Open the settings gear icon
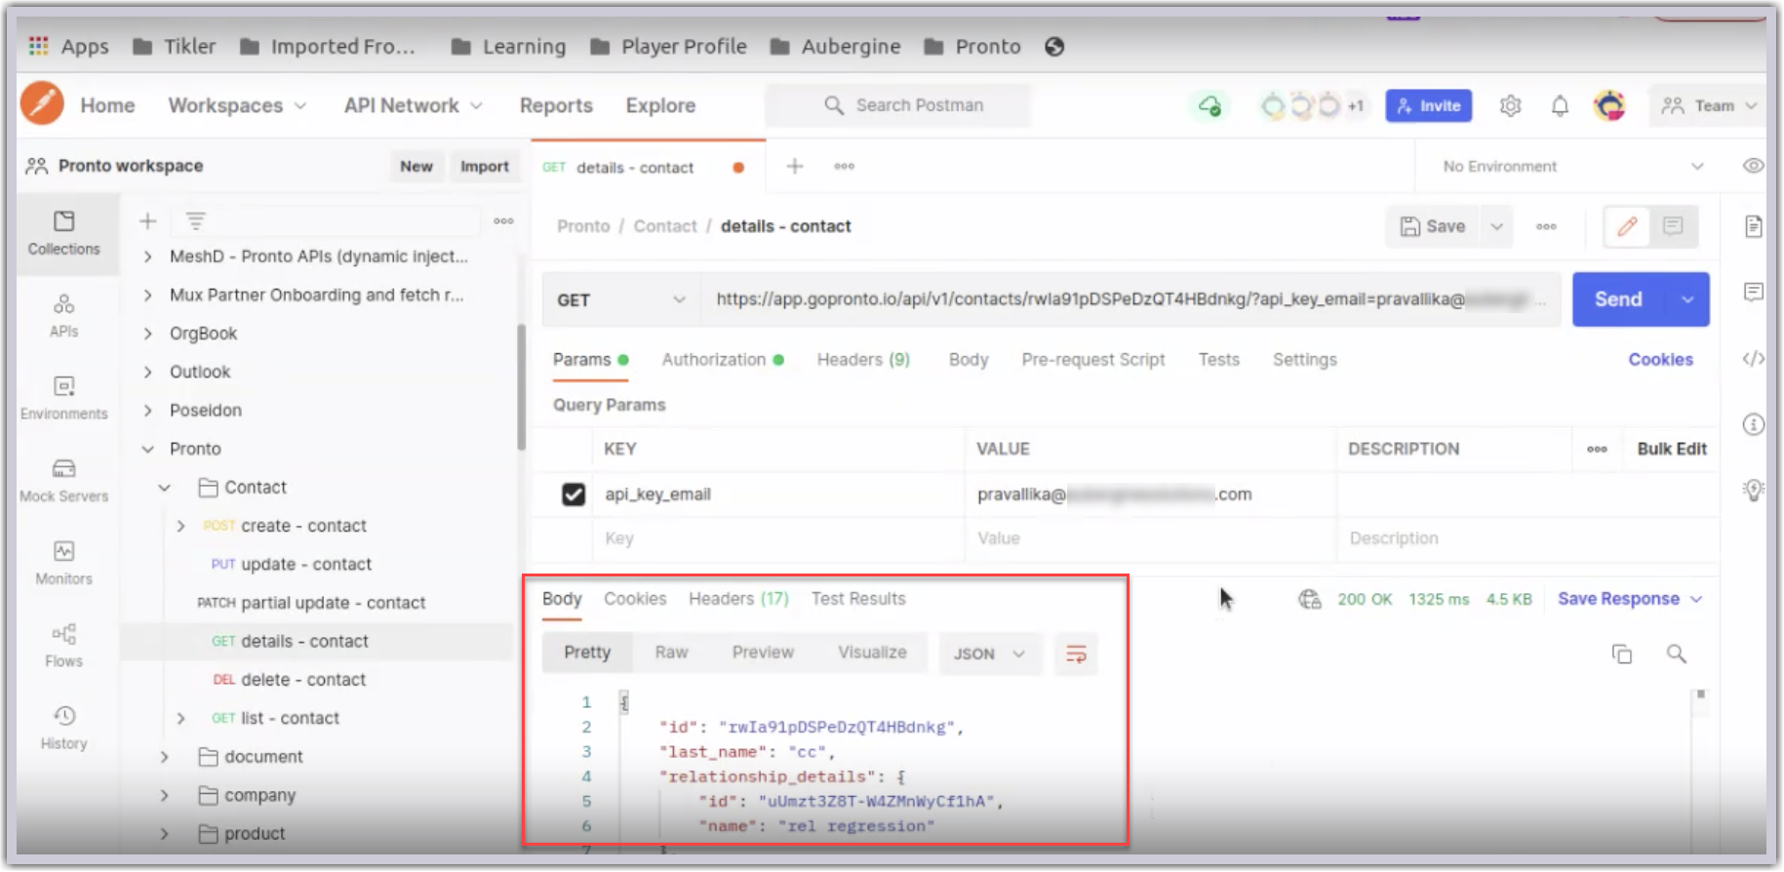 click(x=1510, y=105)
